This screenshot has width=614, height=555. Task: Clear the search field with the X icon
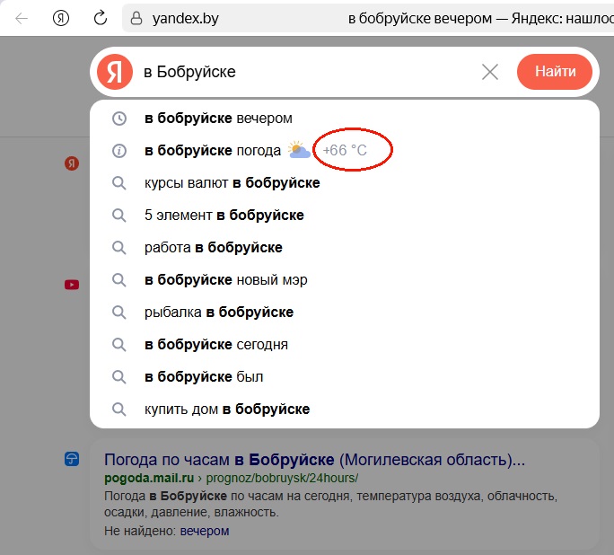490,72
